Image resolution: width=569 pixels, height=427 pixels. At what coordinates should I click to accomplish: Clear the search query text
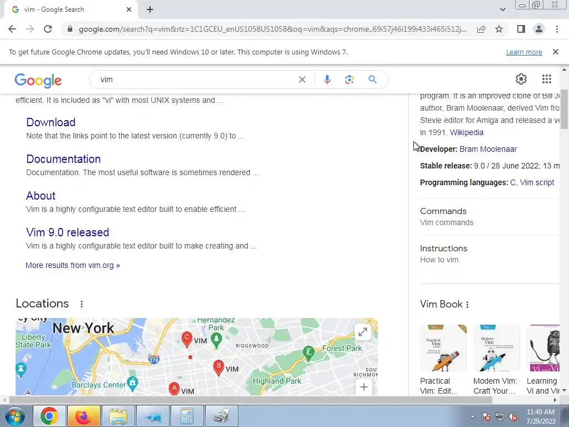tap(302, 80)
